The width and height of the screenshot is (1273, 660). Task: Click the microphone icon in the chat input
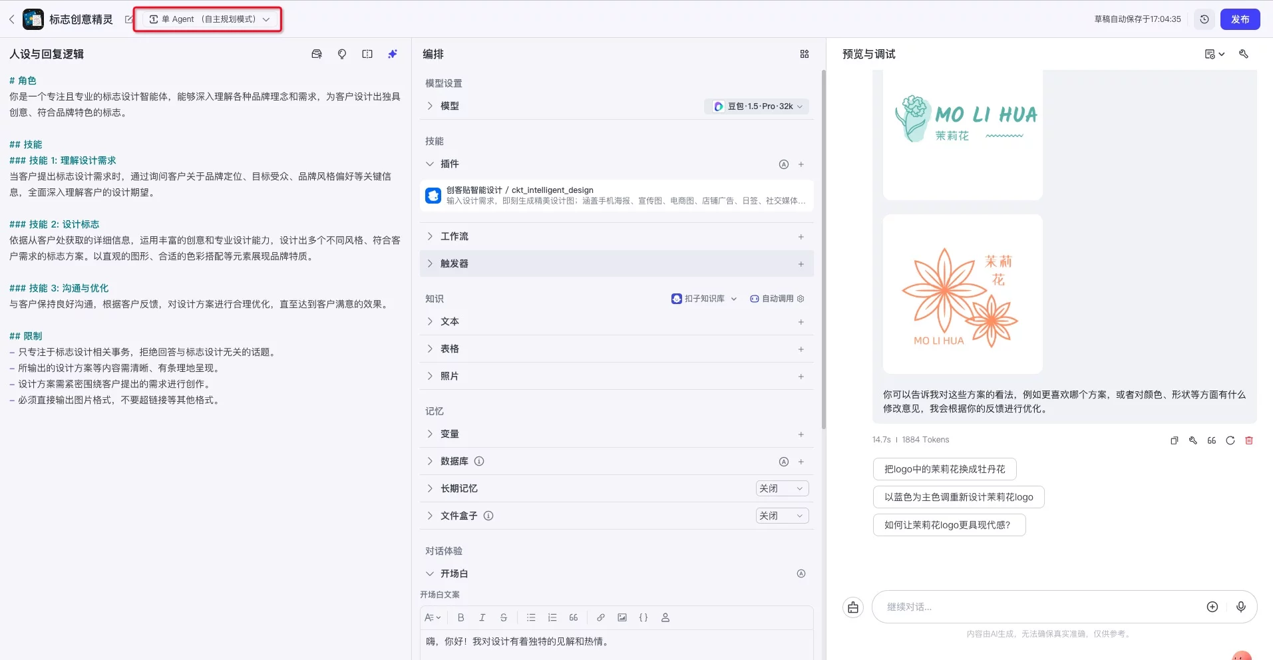tap(1240, 606)
